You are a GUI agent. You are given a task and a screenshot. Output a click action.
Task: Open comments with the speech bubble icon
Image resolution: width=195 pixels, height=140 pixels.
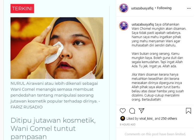point(132,111)
